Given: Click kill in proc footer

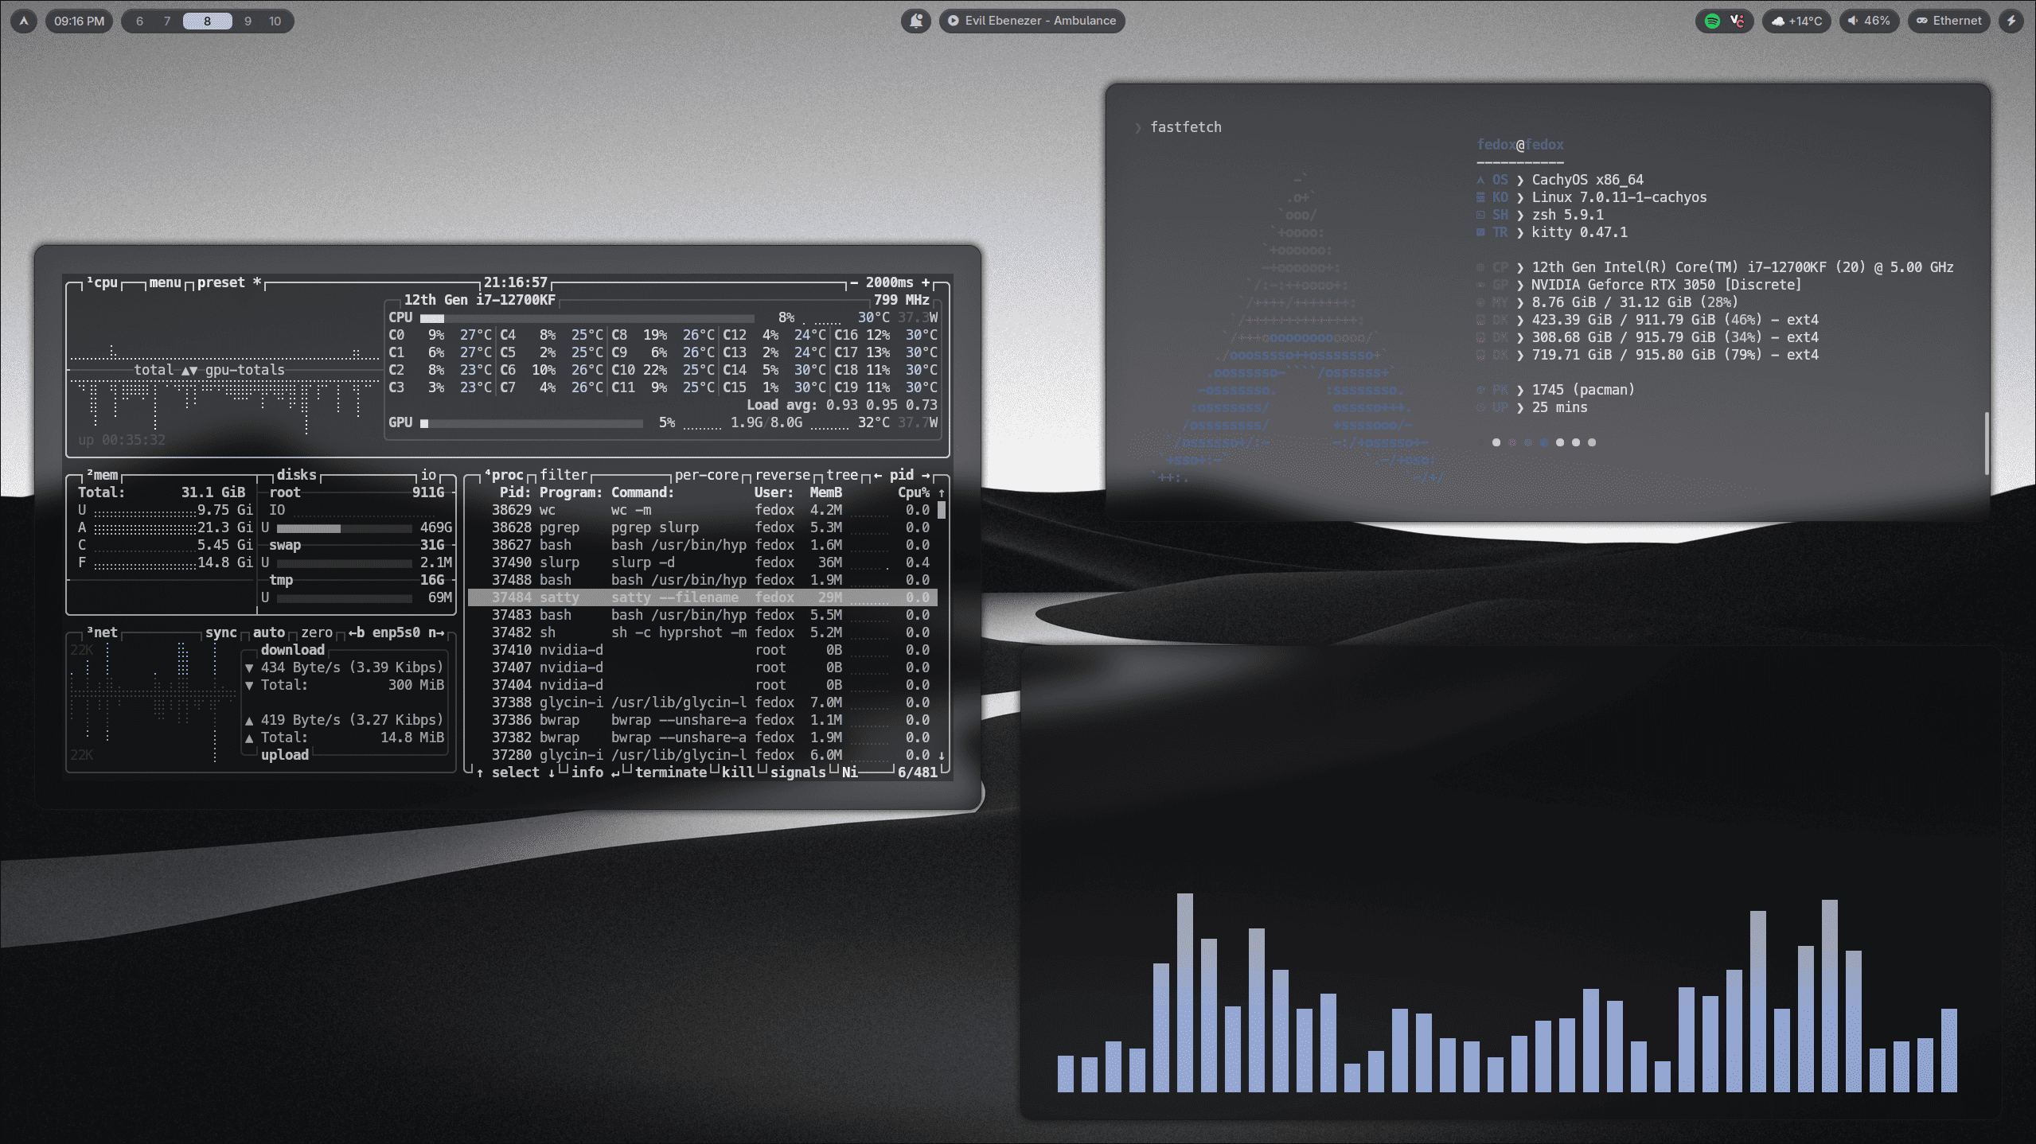Looking at the screenshot, I should point(738,772).
